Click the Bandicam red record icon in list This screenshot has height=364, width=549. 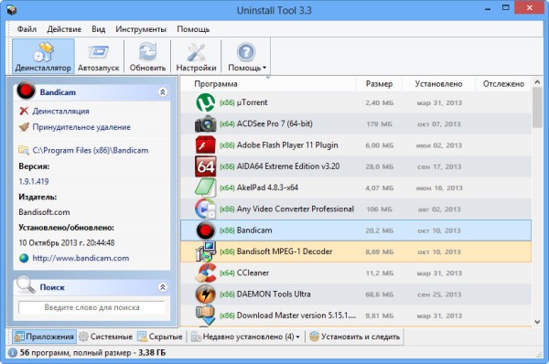point(206,230)
